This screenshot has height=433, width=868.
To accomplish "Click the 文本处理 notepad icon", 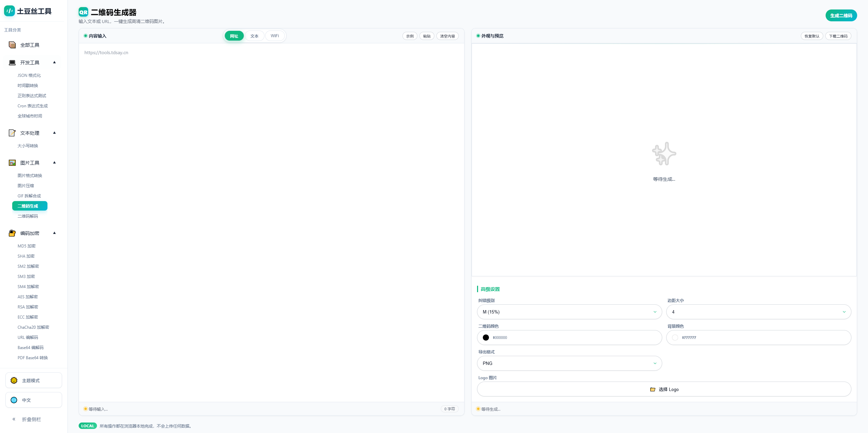I will 12,133.
